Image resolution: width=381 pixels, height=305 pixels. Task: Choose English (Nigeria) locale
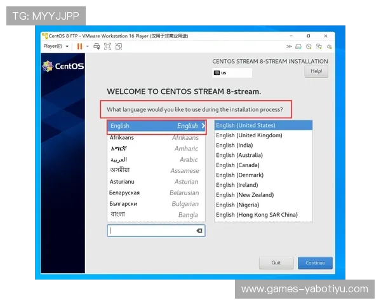click(x=264, y=205)
